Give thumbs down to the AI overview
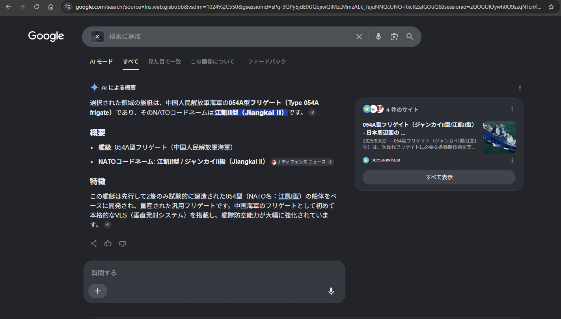561x319 pixels. 122,244
